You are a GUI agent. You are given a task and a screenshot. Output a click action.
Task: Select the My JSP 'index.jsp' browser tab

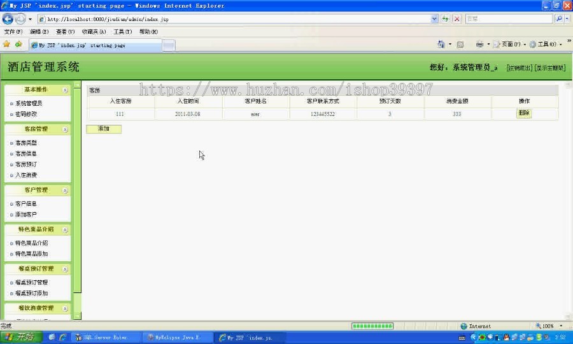pos(95,45)
